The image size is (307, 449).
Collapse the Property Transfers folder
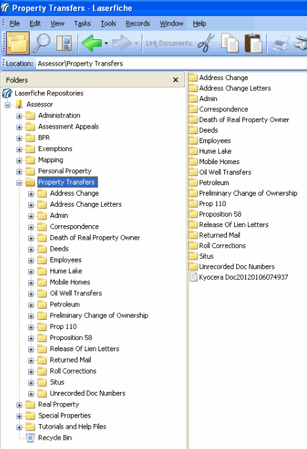tap(19, 182)
